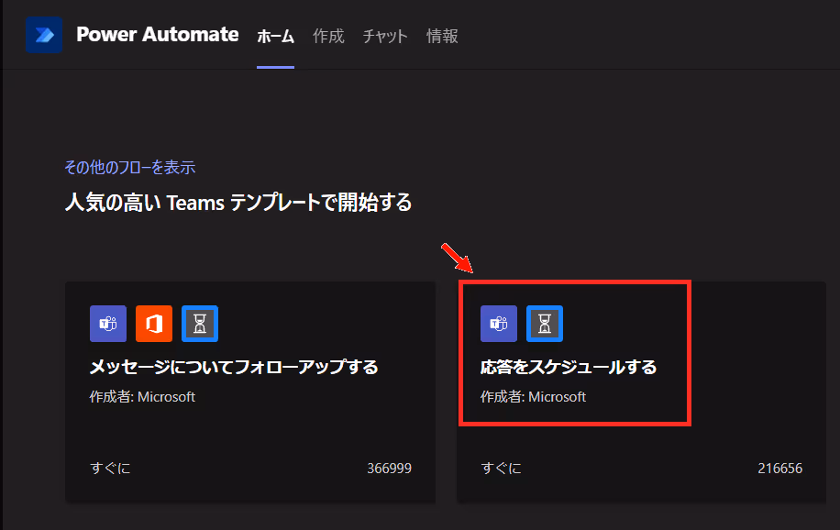Click usage count 216656
This screenshot has height=530, width=840.
point(780,469)
